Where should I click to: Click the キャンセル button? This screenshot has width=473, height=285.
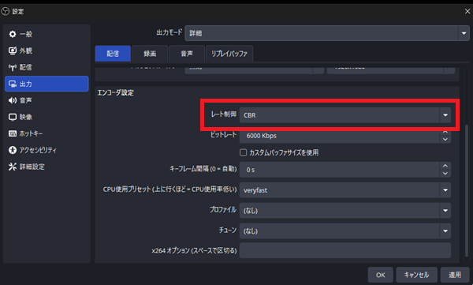pyautogui.click(x=416, y=275)
